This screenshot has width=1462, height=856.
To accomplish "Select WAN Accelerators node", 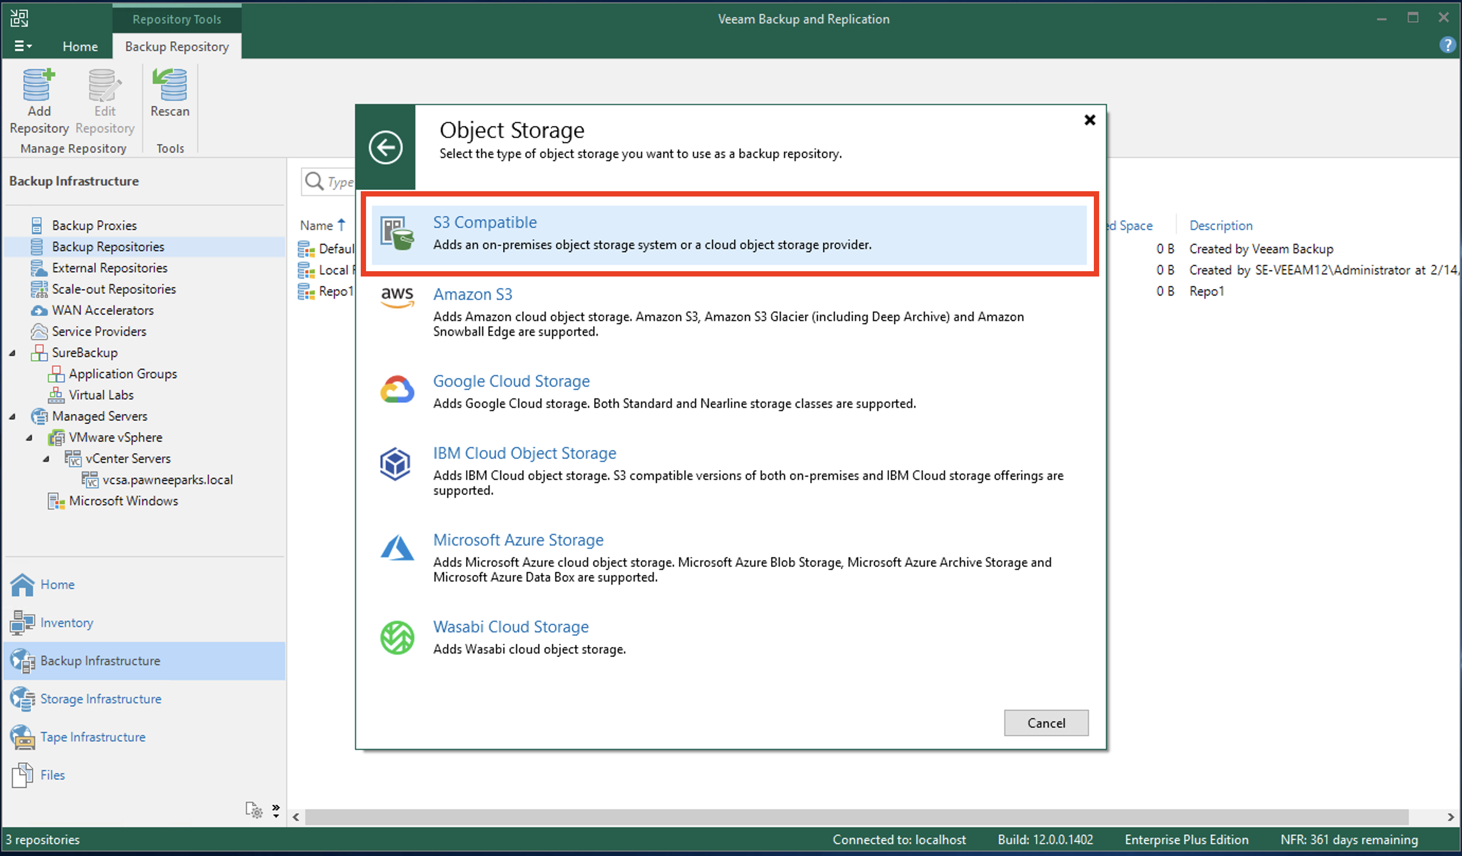I will click(103, 310).
